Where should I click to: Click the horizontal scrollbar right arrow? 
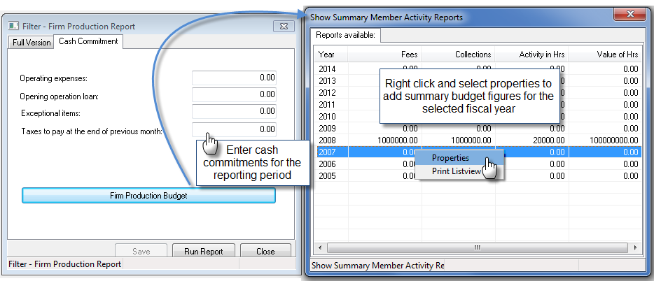635,247
